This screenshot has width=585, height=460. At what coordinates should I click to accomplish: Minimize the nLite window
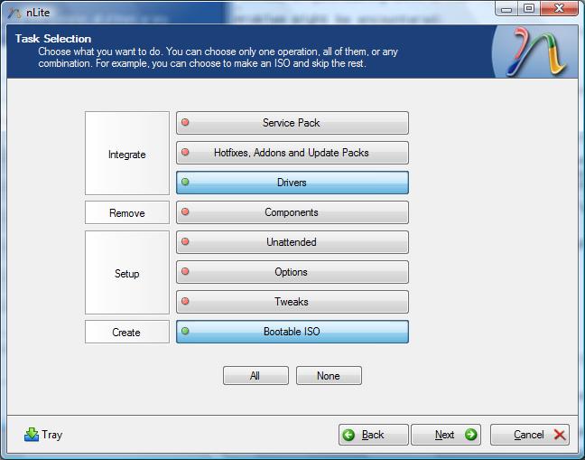click(508, 9)
